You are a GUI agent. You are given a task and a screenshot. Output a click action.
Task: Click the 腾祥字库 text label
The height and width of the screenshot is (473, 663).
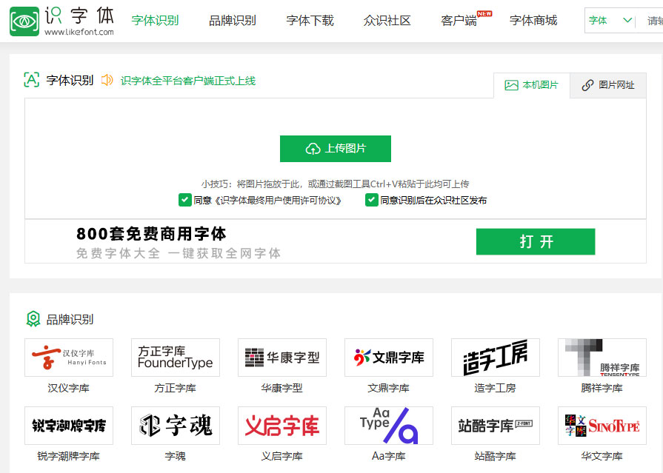(602, 388)
